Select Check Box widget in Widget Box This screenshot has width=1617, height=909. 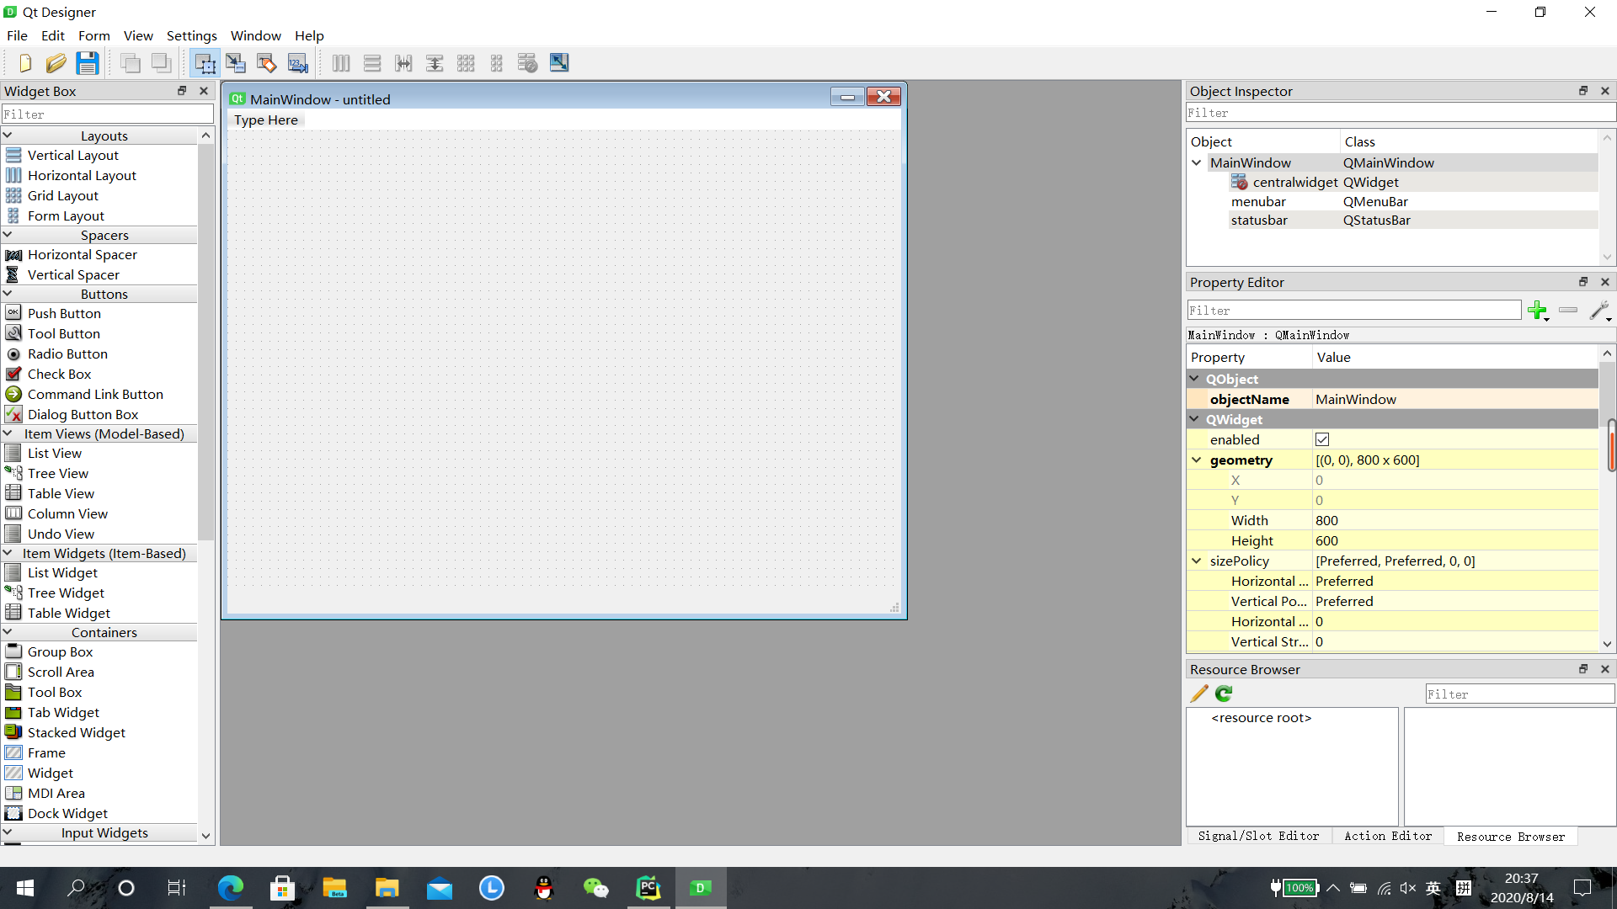coord(59,375)
